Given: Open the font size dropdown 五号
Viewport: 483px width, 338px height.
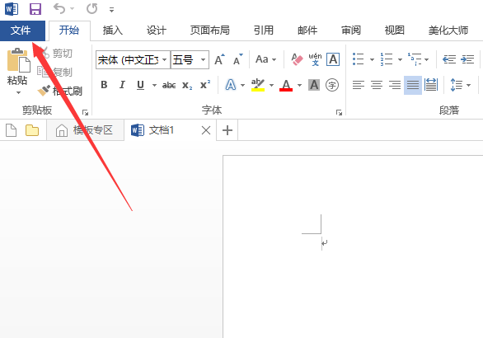Looking at the screenshot, I should point(190,59).
